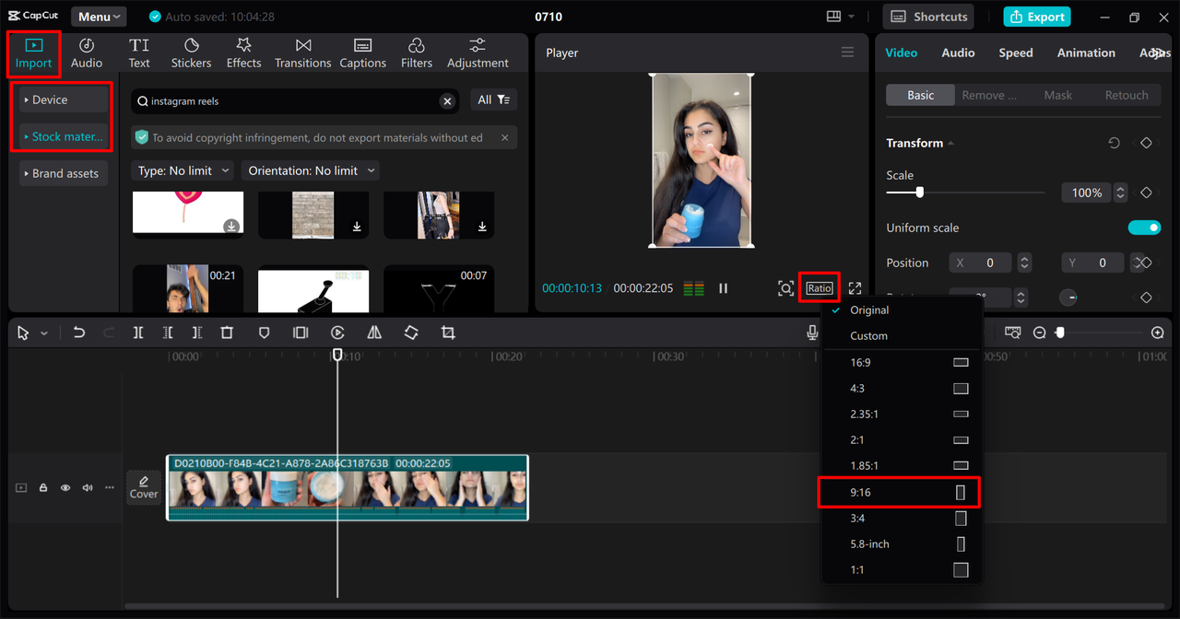Open the Audio tab in top toolbar
This screenshot has width=1180, height=619.
click(87, 53)
